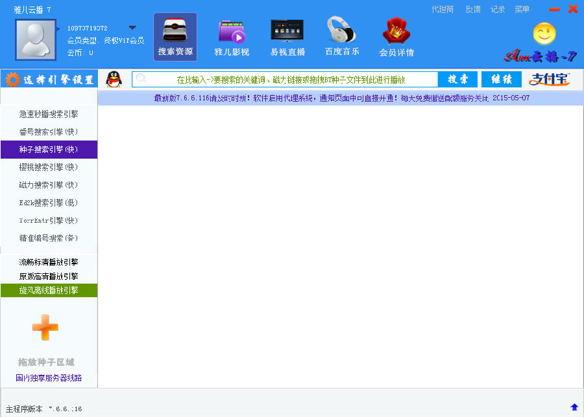Click the smiley face icon

point(544,34)
